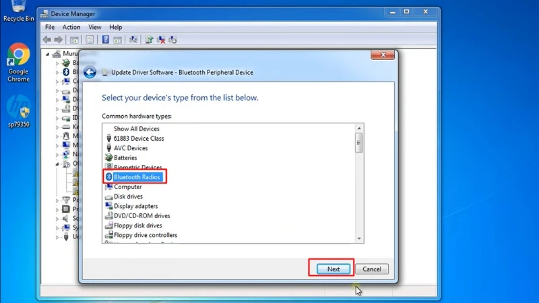Select the Bluetooth node icon in Device Manager tree
This screenshot has width=539, height=303.
pos(66,72)
